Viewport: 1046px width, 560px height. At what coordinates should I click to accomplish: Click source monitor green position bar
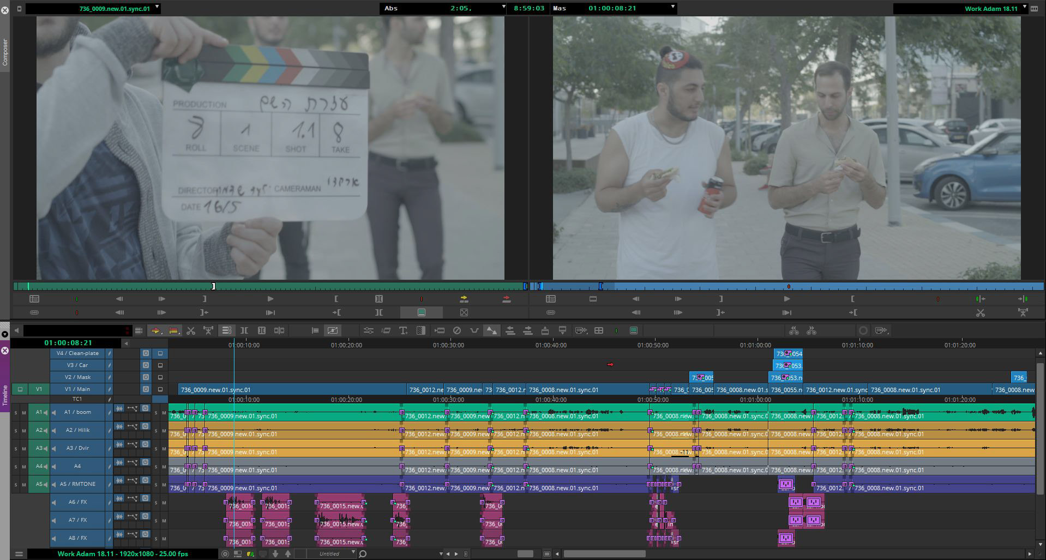270,286
